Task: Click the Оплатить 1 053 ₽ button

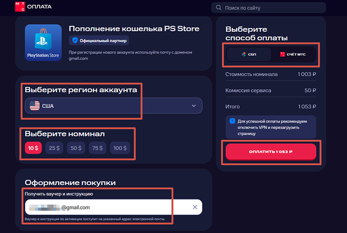Action: (271, 152)
